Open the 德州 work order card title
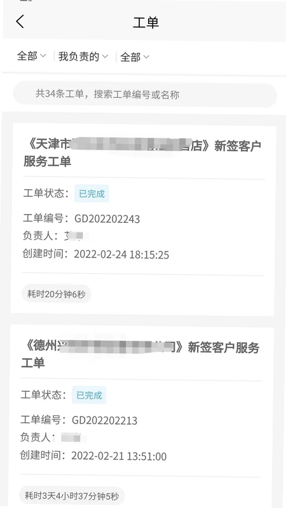286x508 pixels. click(x=140, y=354)
